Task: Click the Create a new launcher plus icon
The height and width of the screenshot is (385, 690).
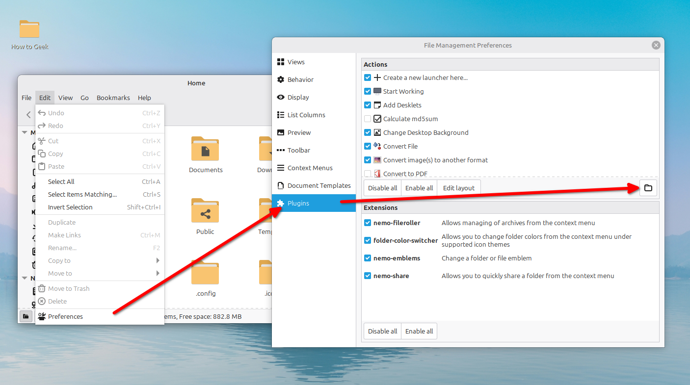Action: pyautogui.click(x=377, y=77)
